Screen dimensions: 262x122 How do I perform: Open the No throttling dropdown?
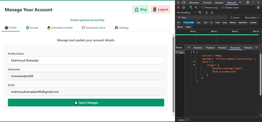[186, 12]
